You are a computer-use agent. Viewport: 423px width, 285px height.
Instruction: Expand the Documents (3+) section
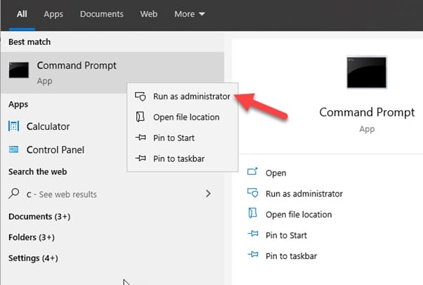[x=39, y=216]
